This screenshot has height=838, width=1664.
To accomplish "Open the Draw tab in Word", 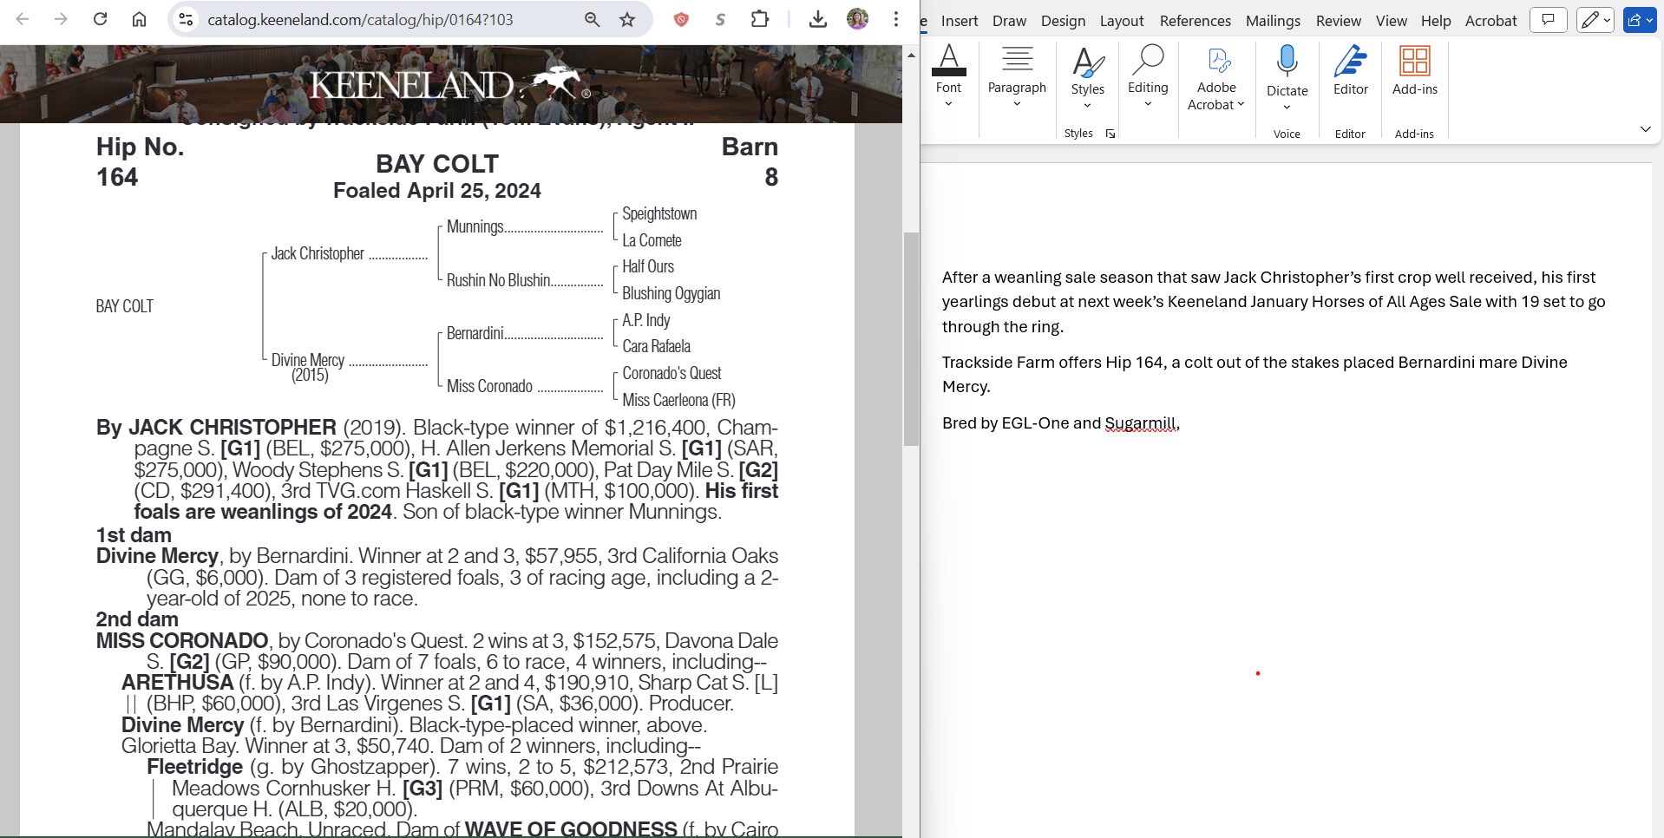I will (1009, 21).
